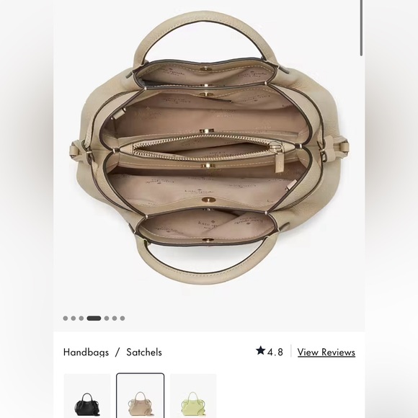418x418 pixels.
Task: Click the vertical scrollbar at right edge
Action: click(361, 27)
